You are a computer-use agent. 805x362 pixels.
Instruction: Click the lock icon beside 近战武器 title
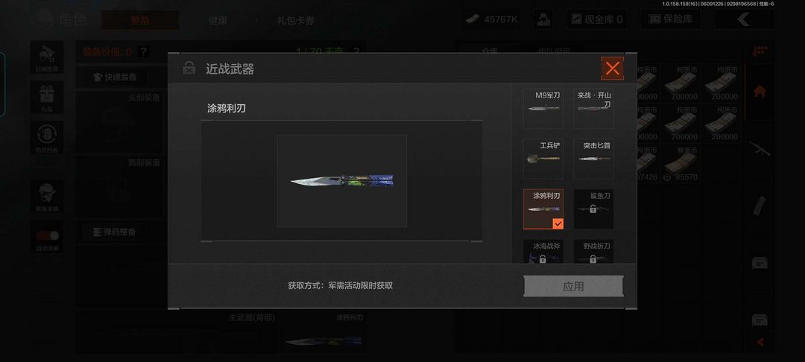tap(189, 68)
